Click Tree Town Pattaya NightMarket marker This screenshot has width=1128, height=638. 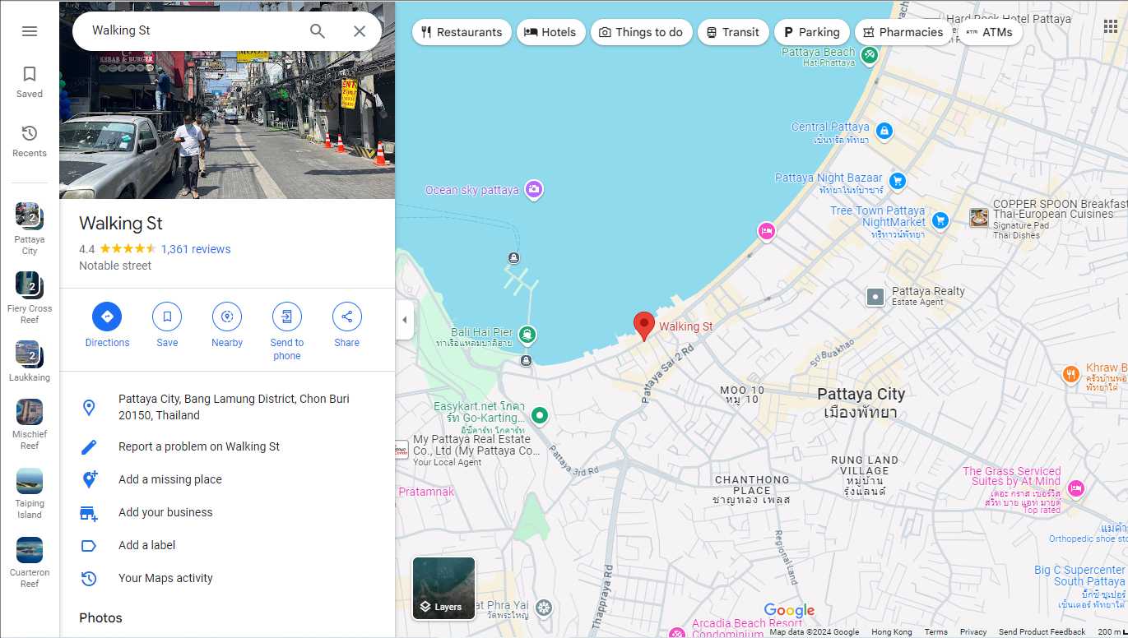pos(940,220)
